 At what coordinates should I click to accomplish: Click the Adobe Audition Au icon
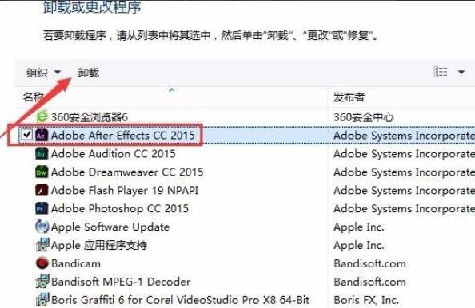(x=42, y=153)
